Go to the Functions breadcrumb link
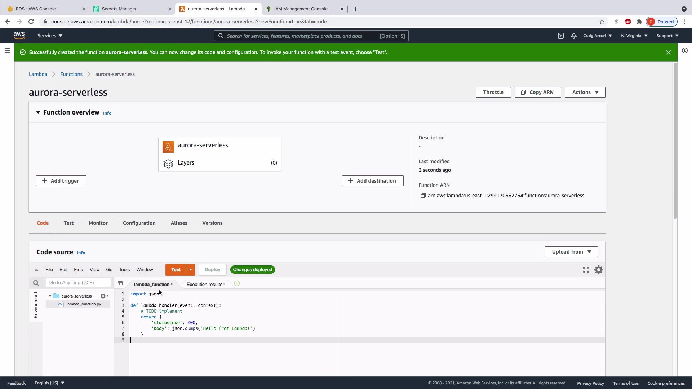 pyautogui.click(x=71, y=74)
